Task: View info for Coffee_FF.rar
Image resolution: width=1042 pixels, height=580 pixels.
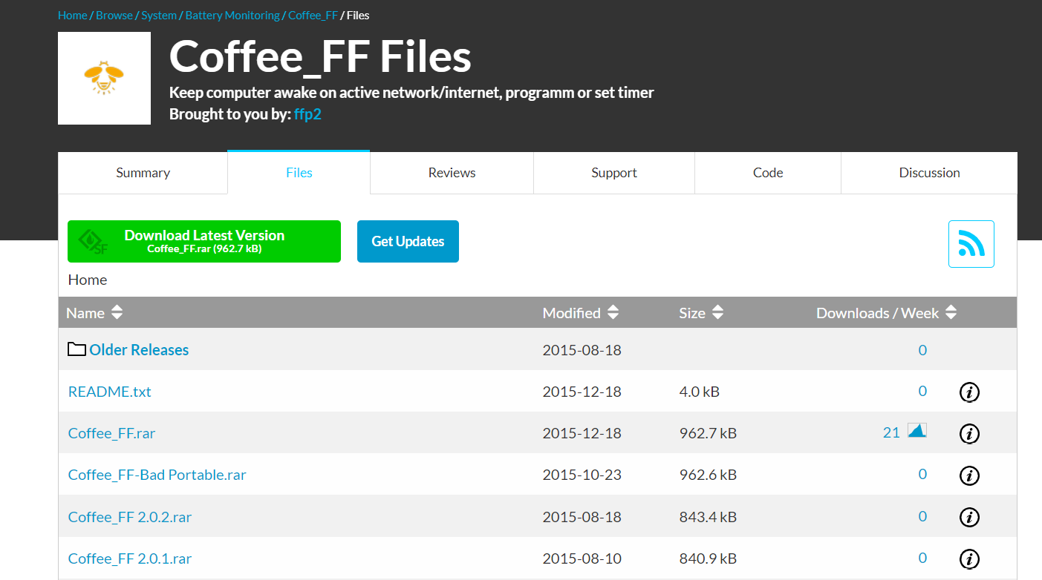Action: (969, 433)
